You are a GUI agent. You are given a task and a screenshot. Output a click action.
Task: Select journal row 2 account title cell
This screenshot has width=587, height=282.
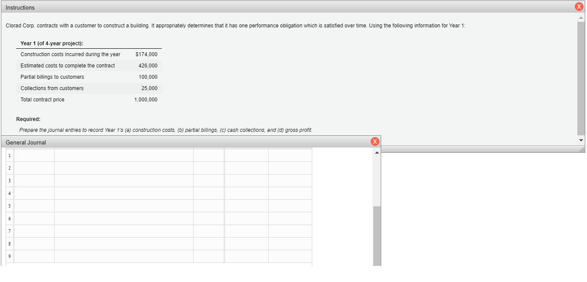click(x=124, y=168)
